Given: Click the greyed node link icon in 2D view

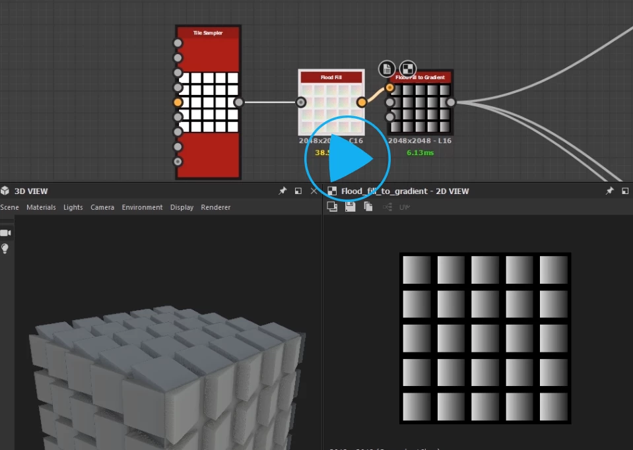Looking at the screenshot, I should pyautogui.click(x=387, y=207).
